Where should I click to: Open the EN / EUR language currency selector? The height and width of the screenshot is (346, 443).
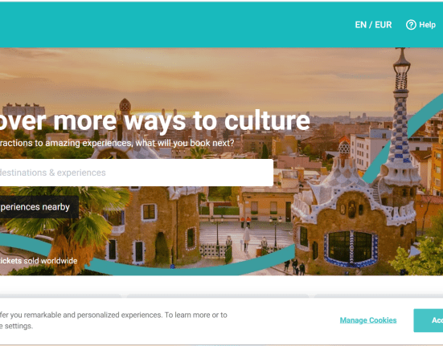click(373, 25)
